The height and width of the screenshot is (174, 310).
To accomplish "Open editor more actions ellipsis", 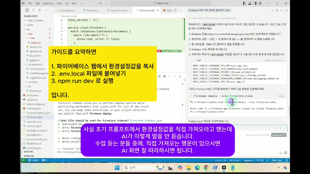I will 180,10.
